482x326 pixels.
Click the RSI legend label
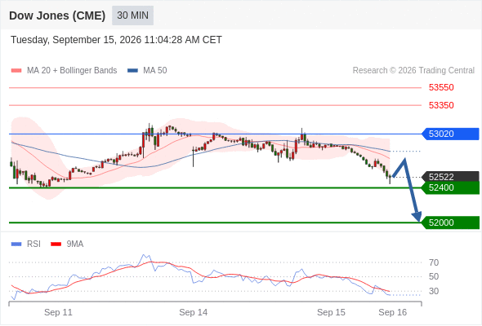pos(33,244)
